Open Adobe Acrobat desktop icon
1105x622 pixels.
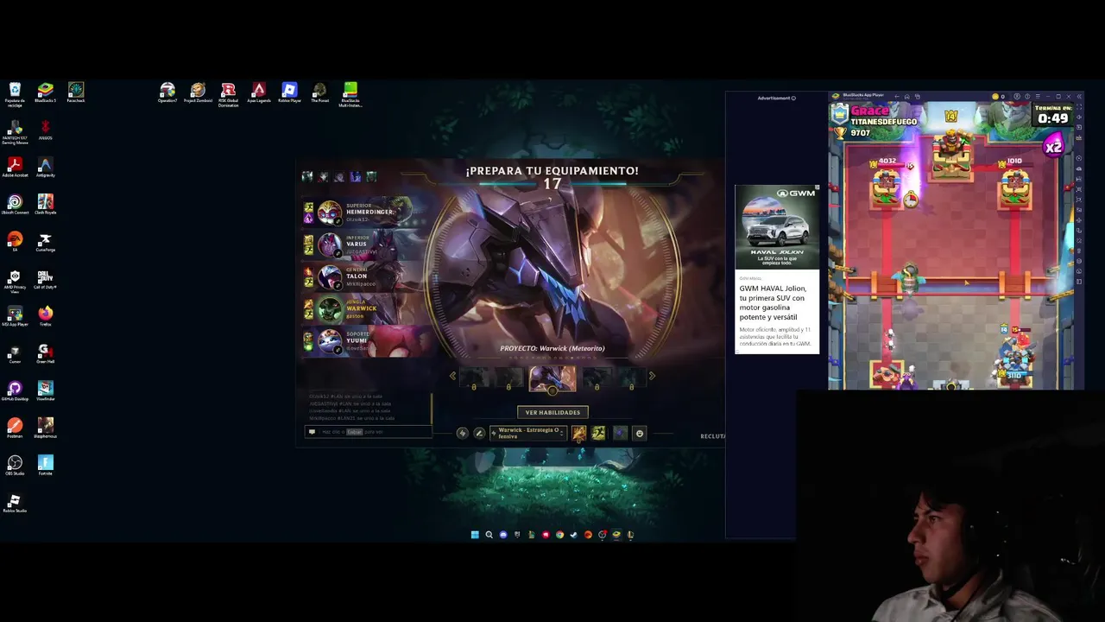coord(15,167)
